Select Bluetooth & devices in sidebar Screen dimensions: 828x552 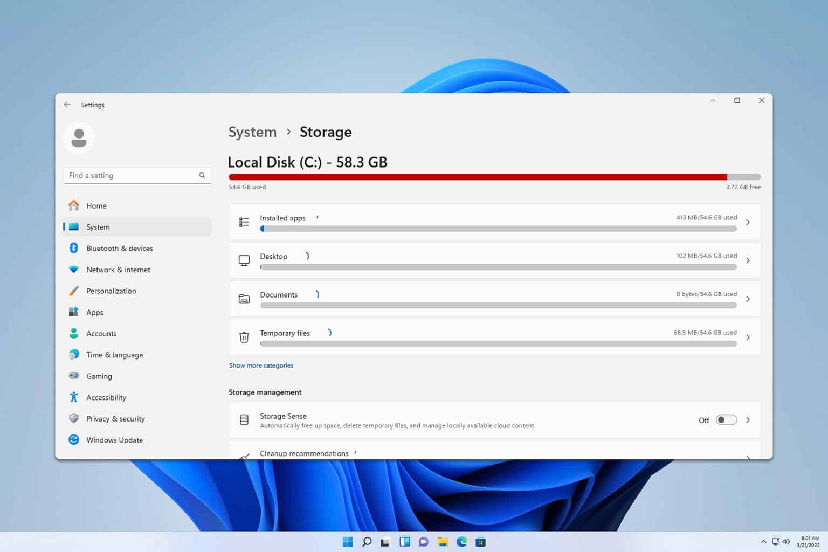(137, 248)
